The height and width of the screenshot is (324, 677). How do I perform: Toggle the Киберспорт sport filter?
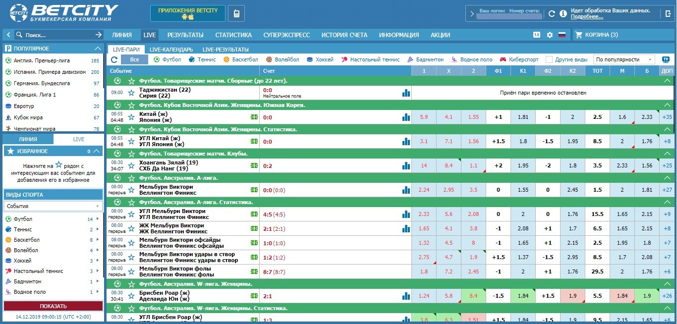(x=519, y=59)
